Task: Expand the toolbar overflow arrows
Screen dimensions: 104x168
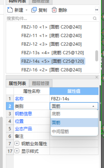Action: [x=97, y=10]
